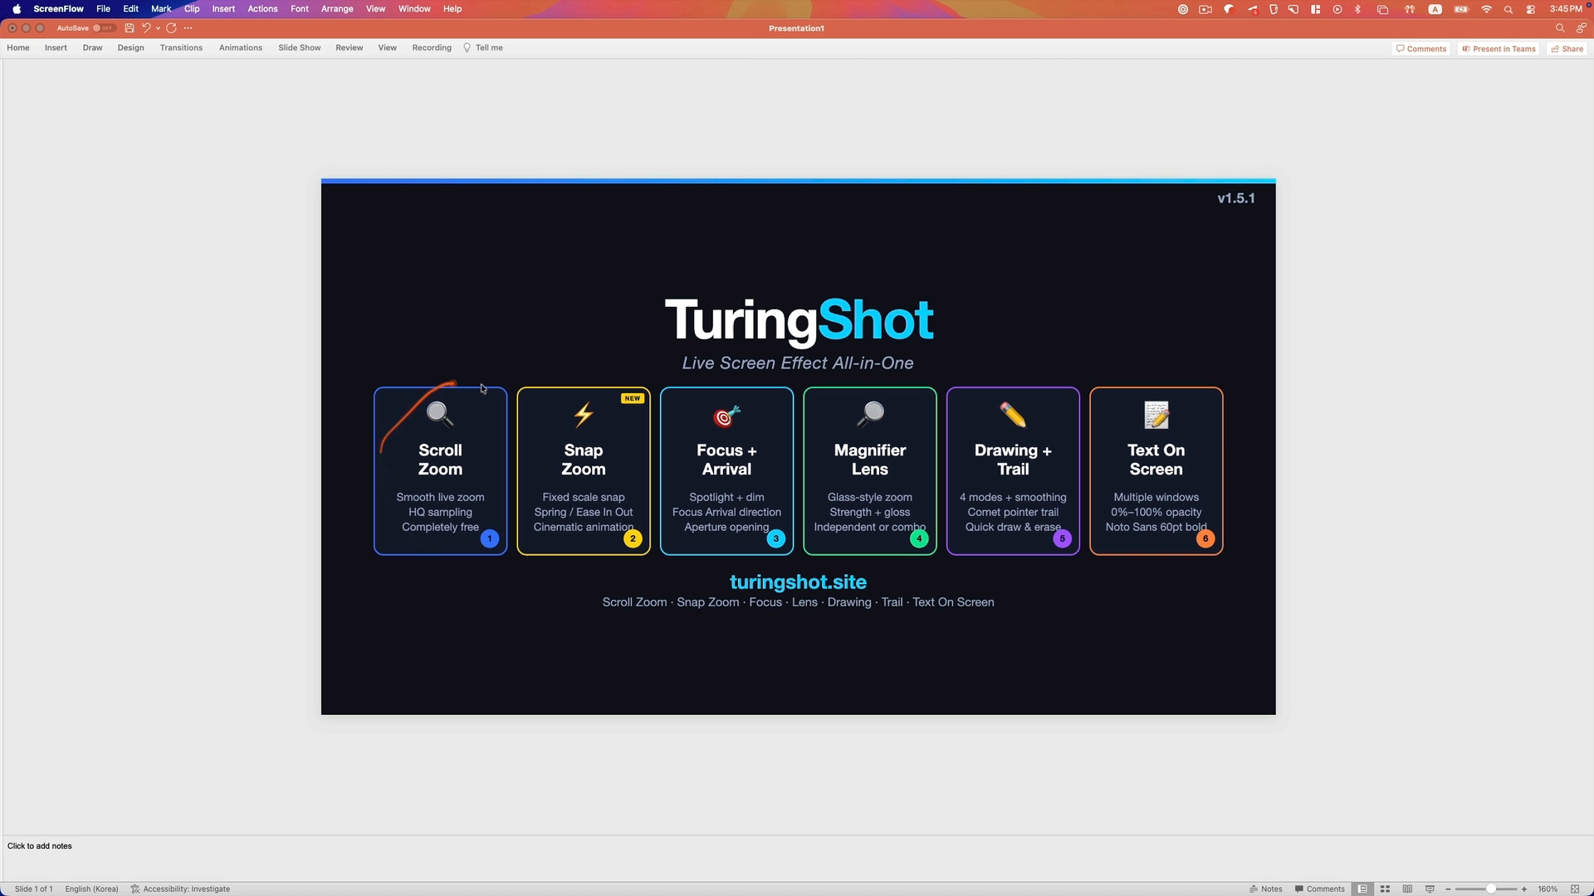Viewport: 1594px width, 896px height.
Task: Open the Customize Quick Access ellipsis menu
Action: click(188, 28)
